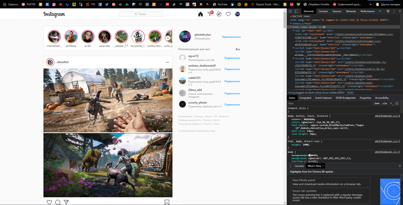Click the styles Filter field
Screen dimensions: 403x205
329,104
